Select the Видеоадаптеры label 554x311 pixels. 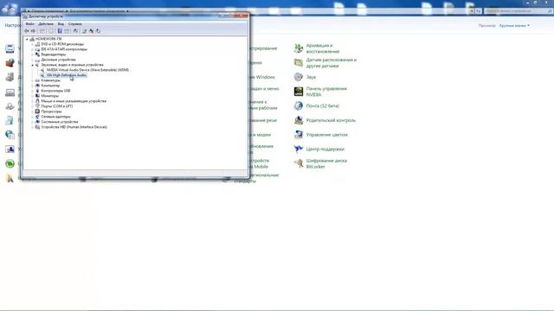pyautogui.click(x=54, y=54)
